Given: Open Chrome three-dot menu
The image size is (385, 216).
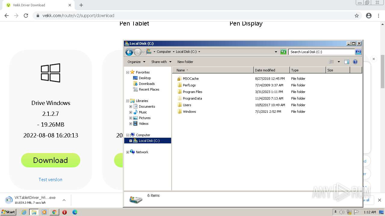Looking at the screenshot, I should (378, 16).
